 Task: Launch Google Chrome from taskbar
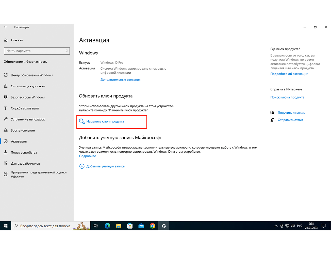(152, 226)
